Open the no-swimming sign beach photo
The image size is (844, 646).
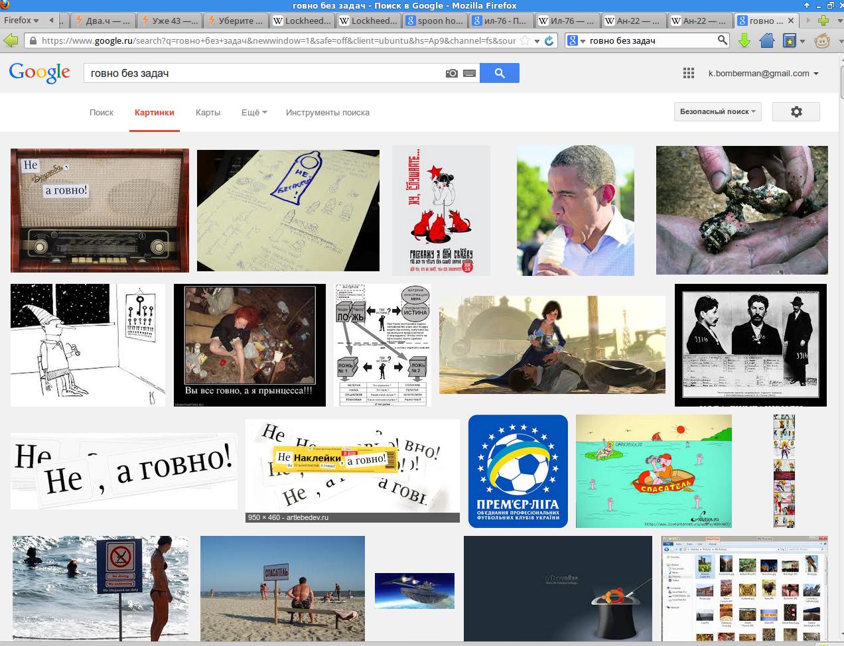click(100, 588)
